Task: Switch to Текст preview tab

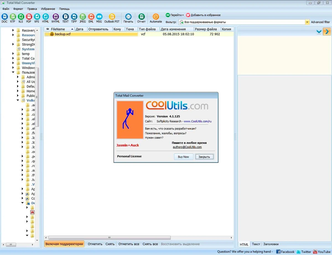Action: pos(256,244)
